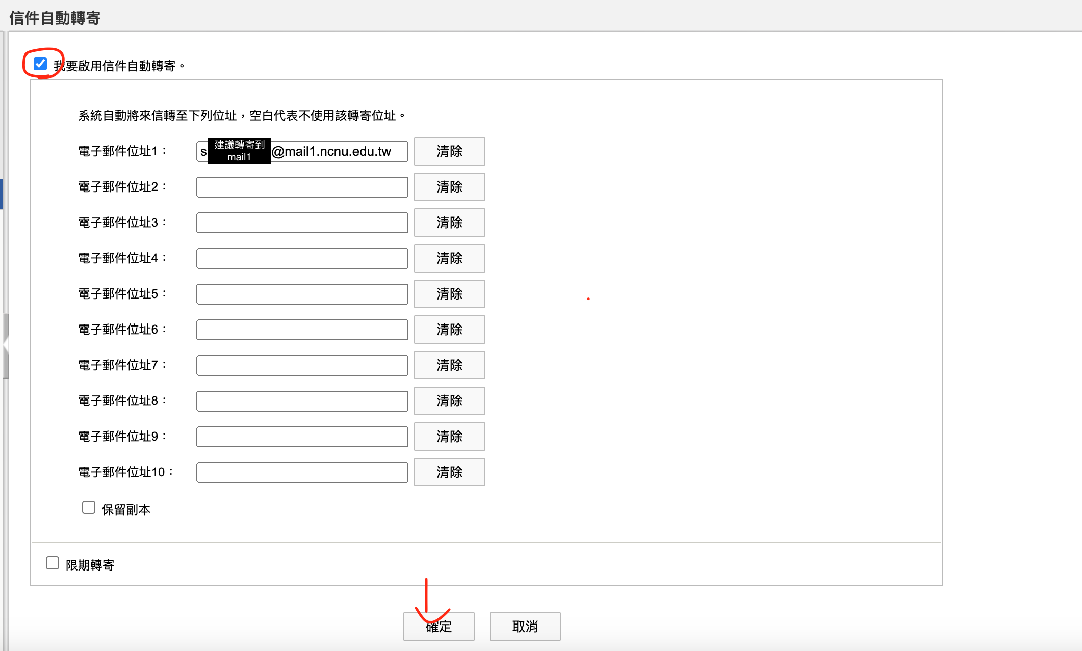Click 清除 next to 電子郵件位址5
The height and width of the screenshot is (651, 1082).
[449, 294]
